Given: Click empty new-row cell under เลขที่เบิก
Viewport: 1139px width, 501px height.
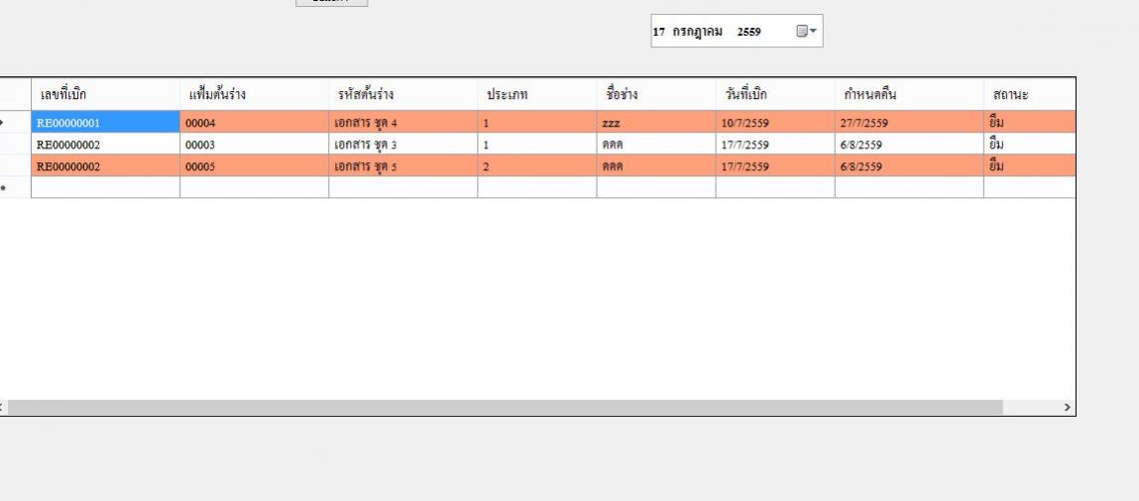Looking at the screenshot, I should [105, 187].
